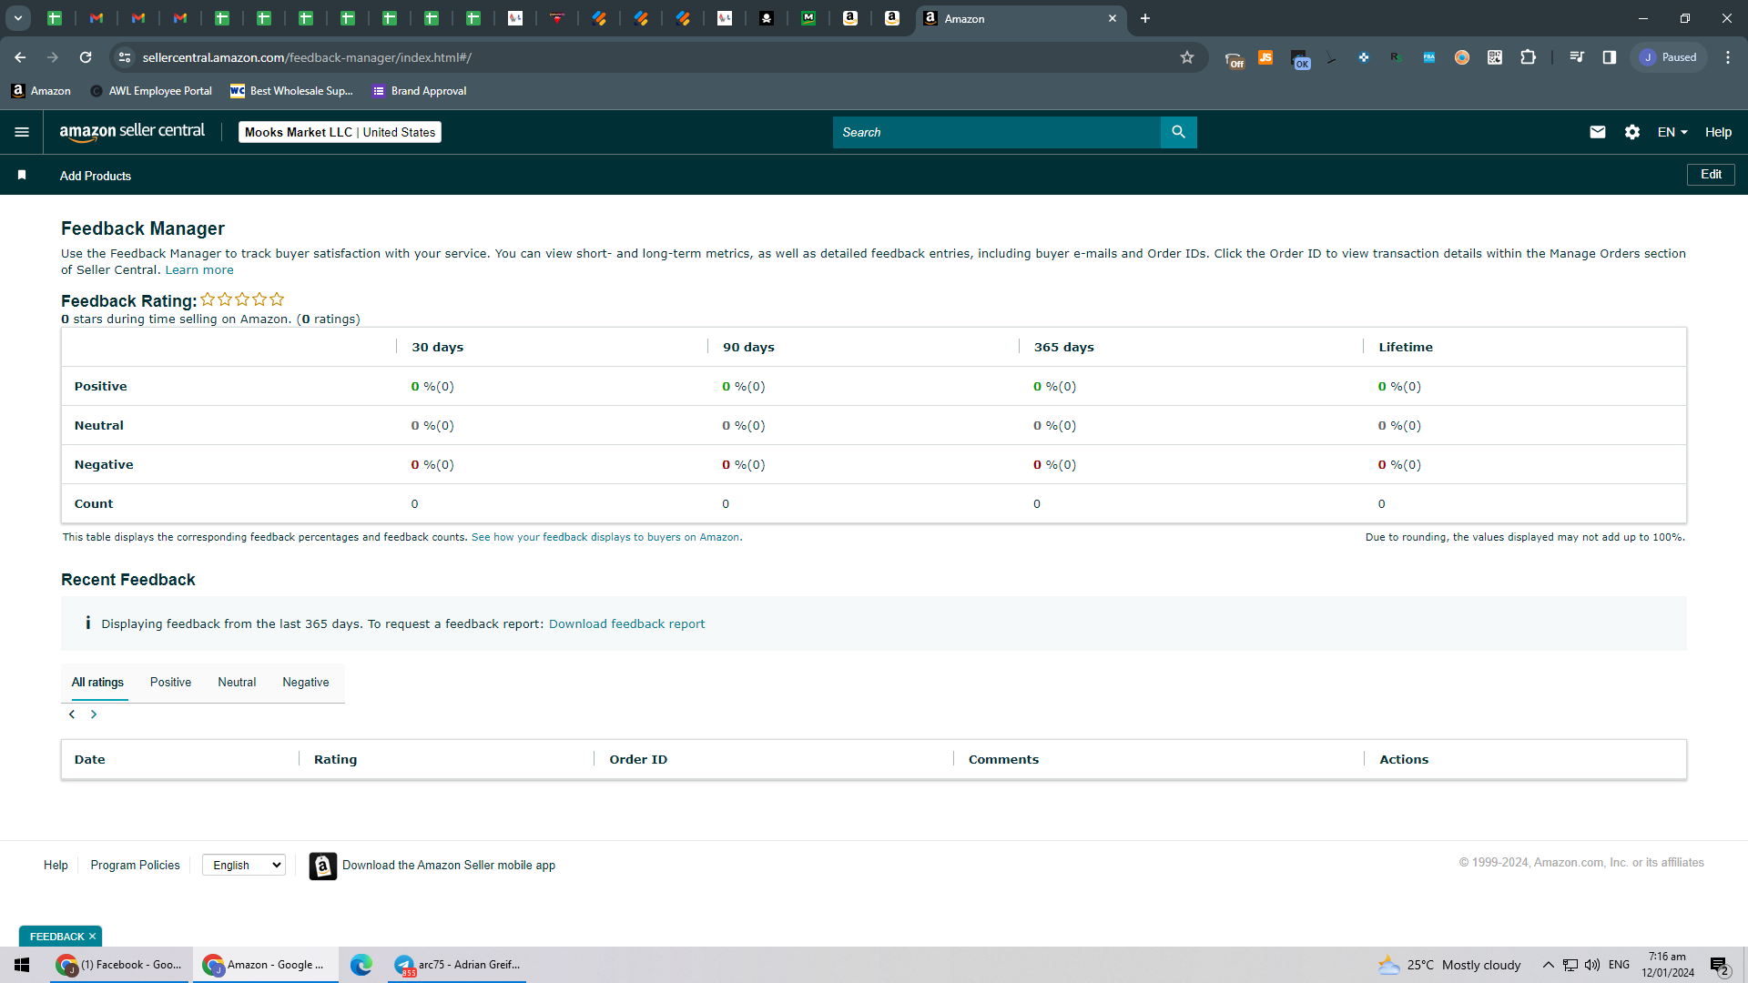Open Brand Approval bookmark

(419, 91)
